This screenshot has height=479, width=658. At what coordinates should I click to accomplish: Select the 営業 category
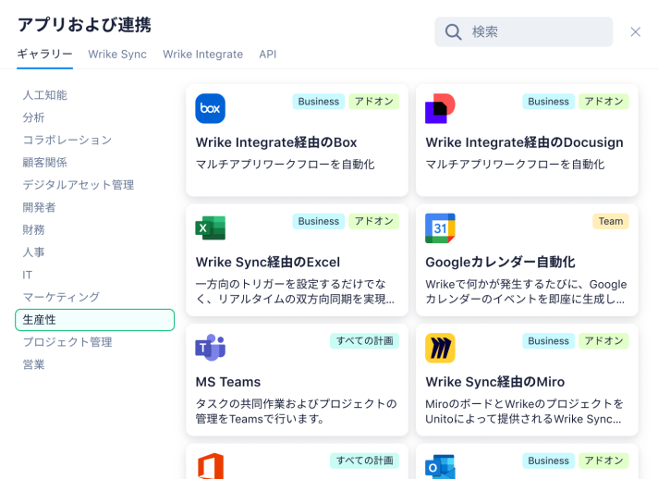[x=33, y=365]
